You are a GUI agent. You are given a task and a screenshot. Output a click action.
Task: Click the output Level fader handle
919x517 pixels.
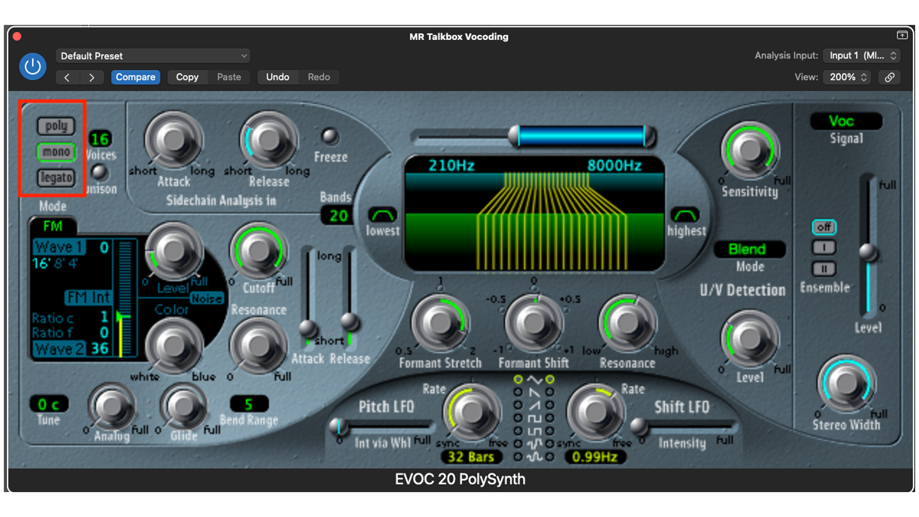pos(868,251)
